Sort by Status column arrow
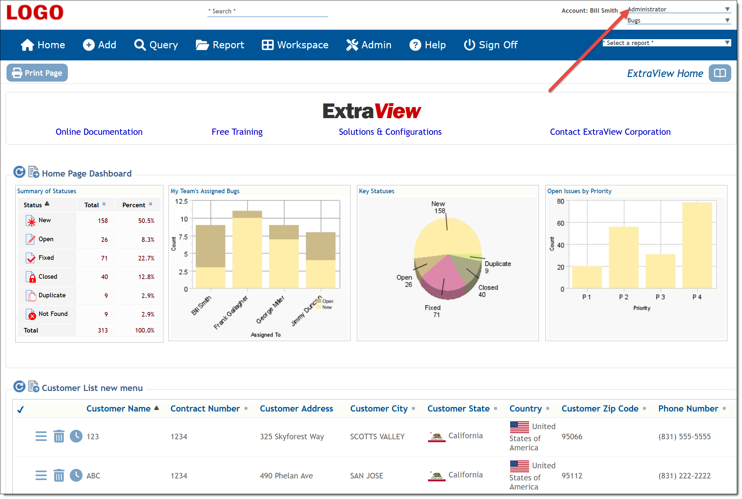The width and height of the screenshot is (742, 499). point(47,204)
